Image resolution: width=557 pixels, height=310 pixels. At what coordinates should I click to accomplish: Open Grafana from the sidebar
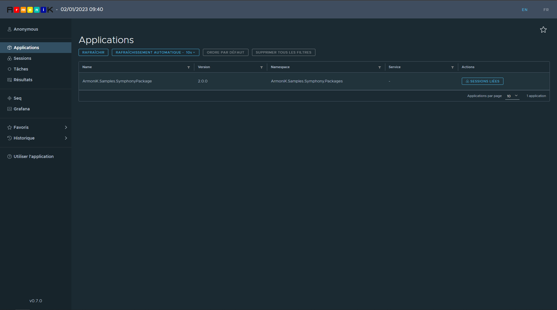pyautogui.click(x=36, y=109)
